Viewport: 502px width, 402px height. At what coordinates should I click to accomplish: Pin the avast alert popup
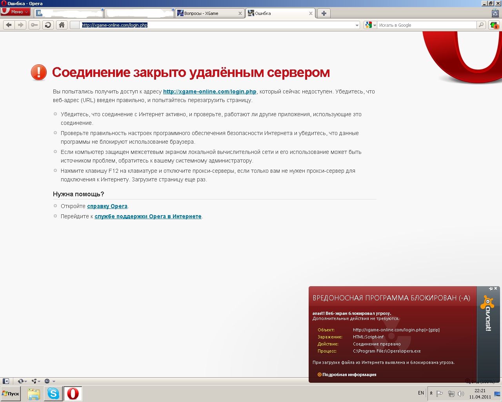490,289
